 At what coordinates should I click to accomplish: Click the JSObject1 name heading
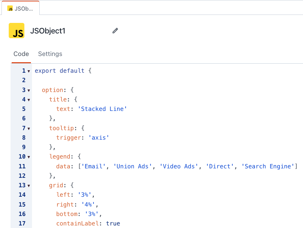pos(48,31)
